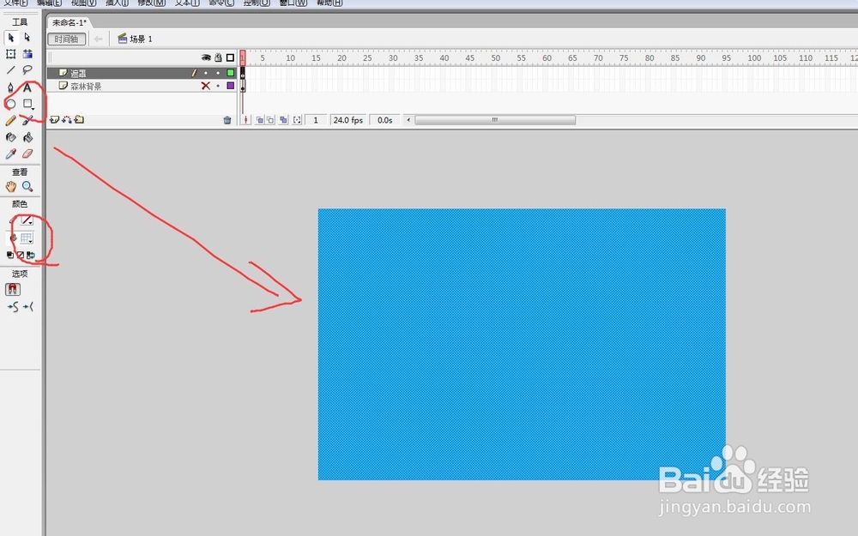The height and width of the screenshot is (536, 858).
Task: Select the white arrow Subselection tool
Action: click(27, 38)
